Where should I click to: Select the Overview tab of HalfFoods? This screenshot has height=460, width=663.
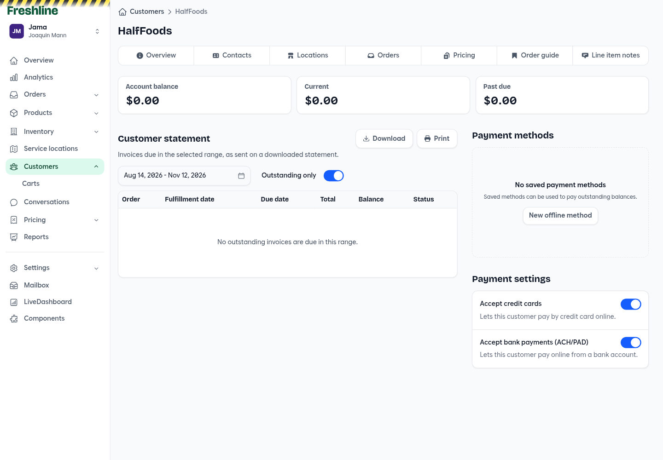pyautogui.click(x=156, y=55)
